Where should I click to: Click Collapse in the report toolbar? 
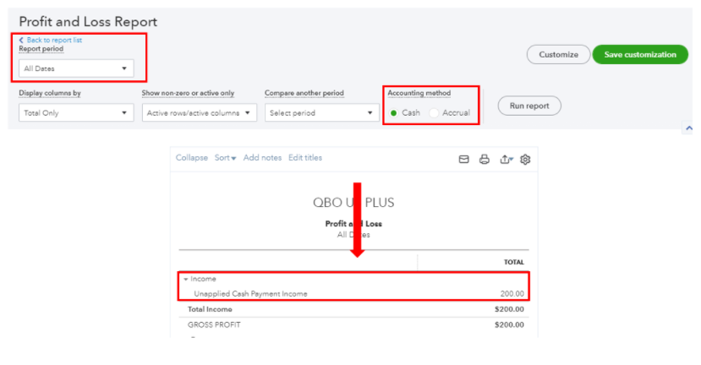191,158
